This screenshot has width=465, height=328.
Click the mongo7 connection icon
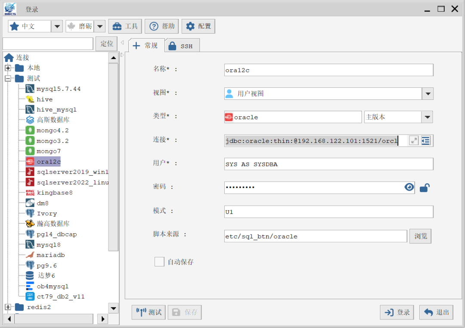tap(30, 151)
